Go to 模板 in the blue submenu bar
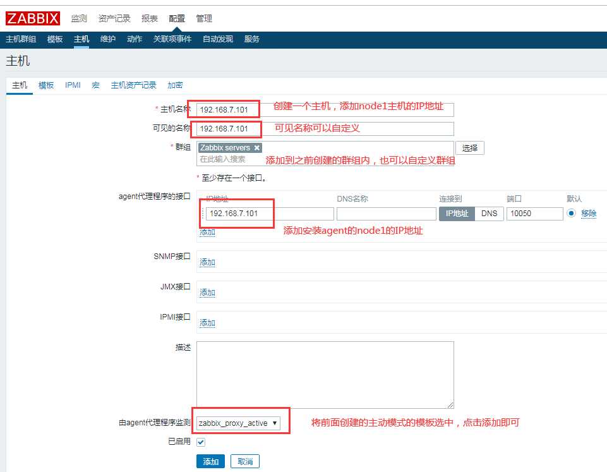This screenshot has width=607, height=472. click(x=54, y=39)
